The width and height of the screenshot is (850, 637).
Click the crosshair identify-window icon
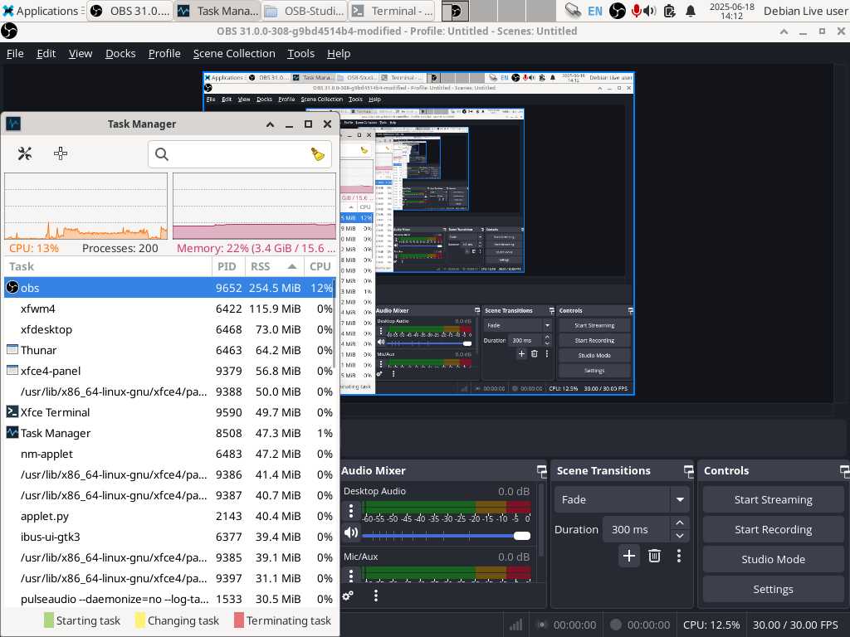point(61,153)
